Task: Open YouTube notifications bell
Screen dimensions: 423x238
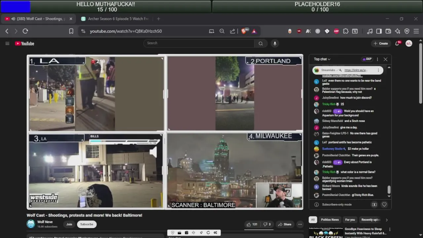Action: 398,43
